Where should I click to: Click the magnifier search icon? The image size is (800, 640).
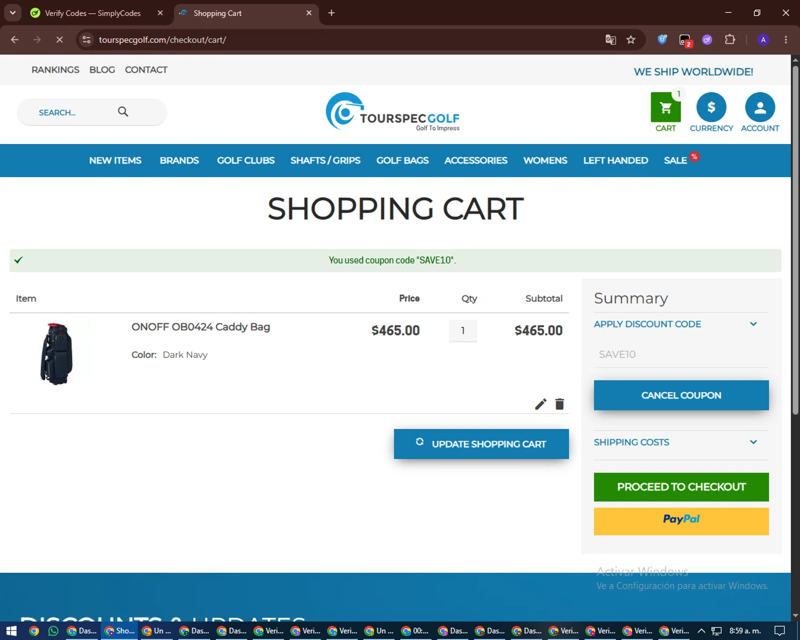(x=123, y=111)
